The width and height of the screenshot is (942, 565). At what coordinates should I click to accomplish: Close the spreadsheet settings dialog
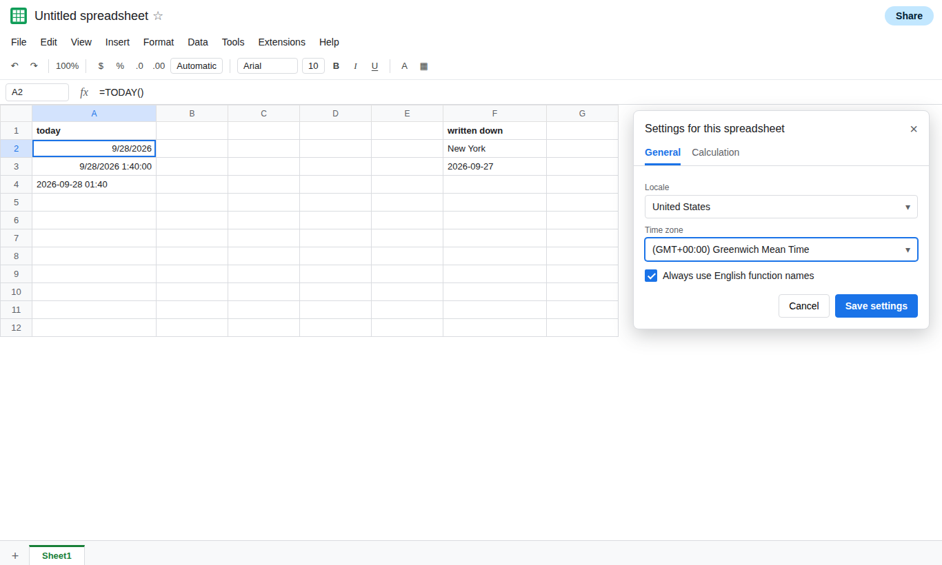(914, 129)
